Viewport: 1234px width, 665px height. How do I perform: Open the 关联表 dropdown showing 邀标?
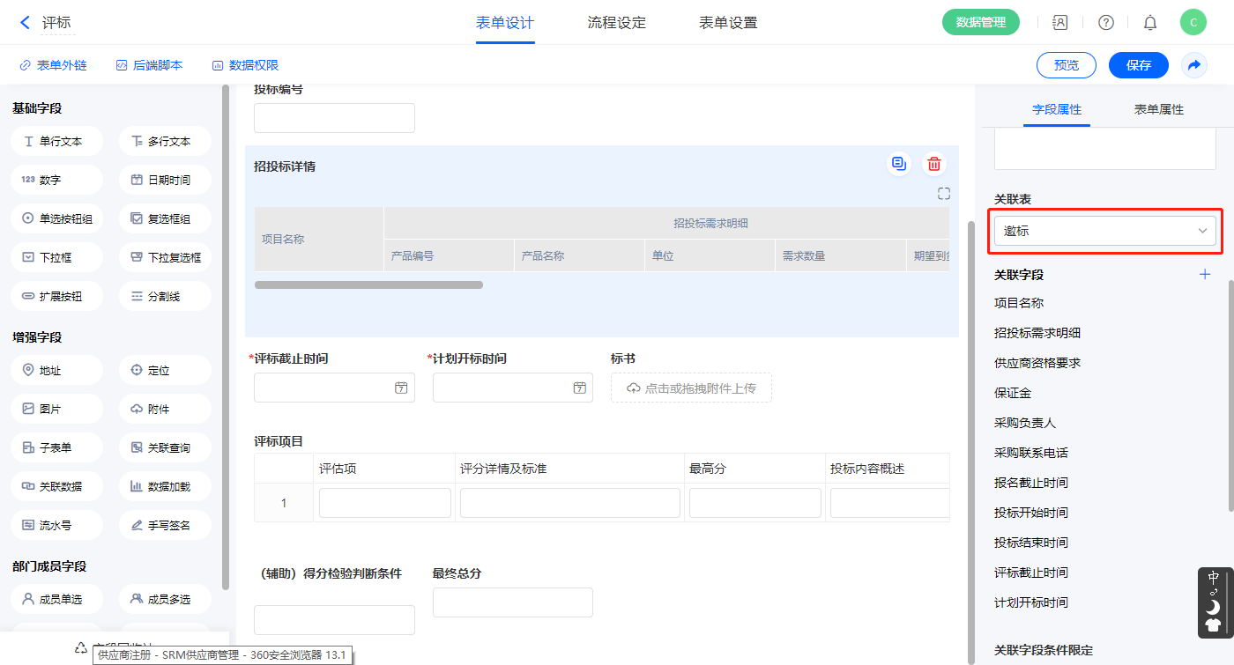(1104, 231)
